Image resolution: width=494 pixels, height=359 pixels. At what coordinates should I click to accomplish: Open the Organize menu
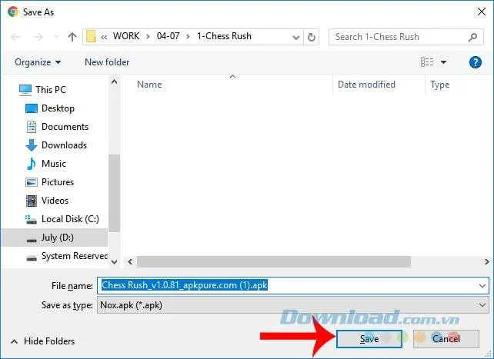click(38, 62)
